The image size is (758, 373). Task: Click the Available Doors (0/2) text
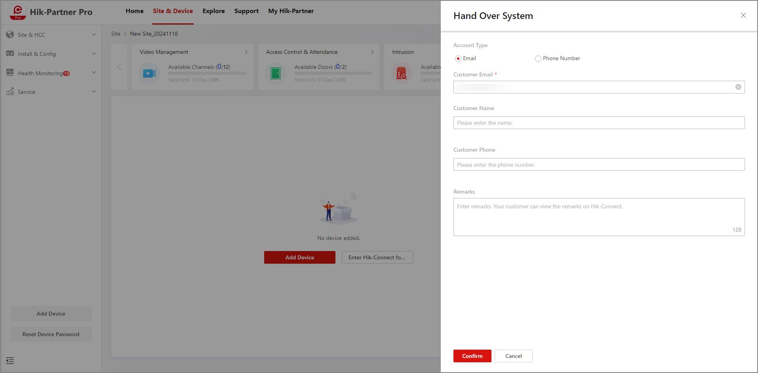pos(321,67)
